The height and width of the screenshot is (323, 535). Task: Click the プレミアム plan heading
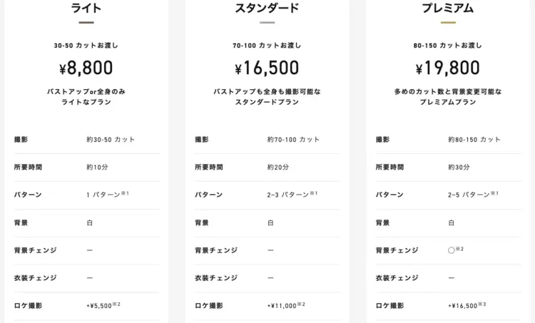[448, 8]
